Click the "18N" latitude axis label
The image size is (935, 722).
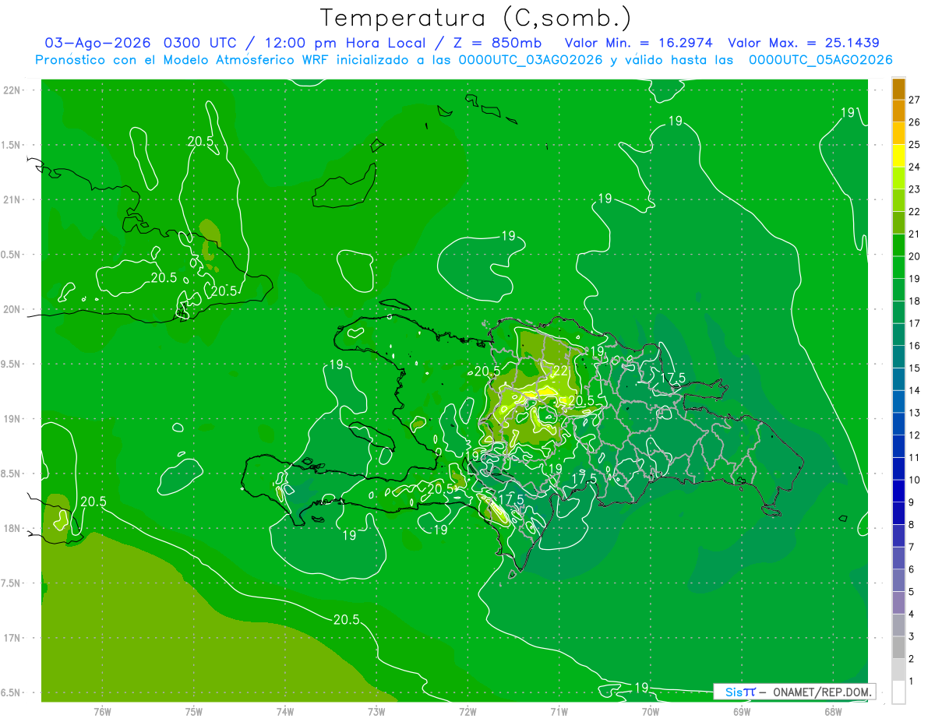(x=13, y=528)
